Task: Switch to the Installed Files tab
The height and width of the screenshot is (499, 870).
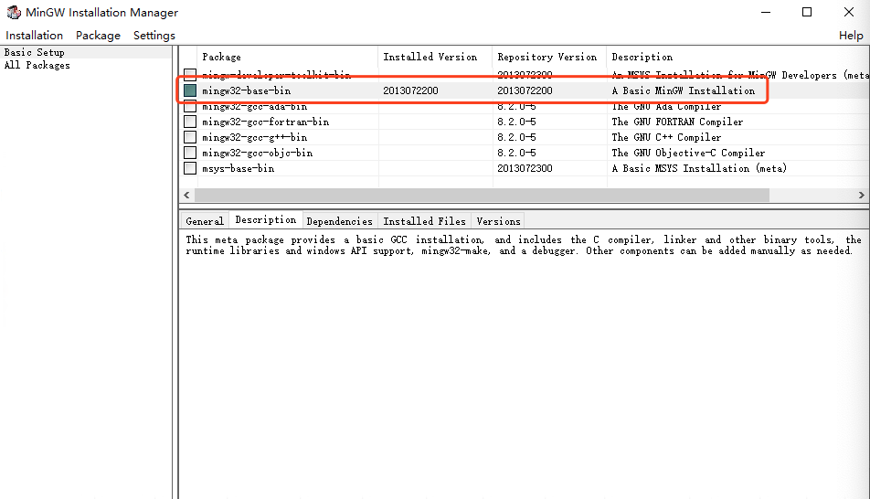Action: [424, 221]
